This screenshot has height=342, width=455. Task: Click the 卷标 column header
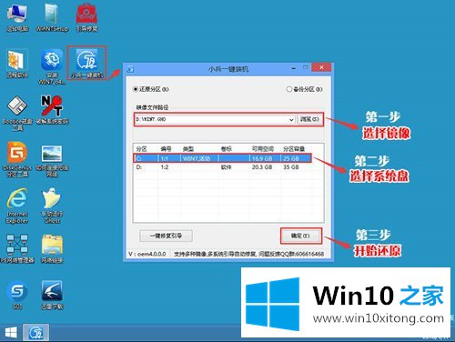(227, 149)
